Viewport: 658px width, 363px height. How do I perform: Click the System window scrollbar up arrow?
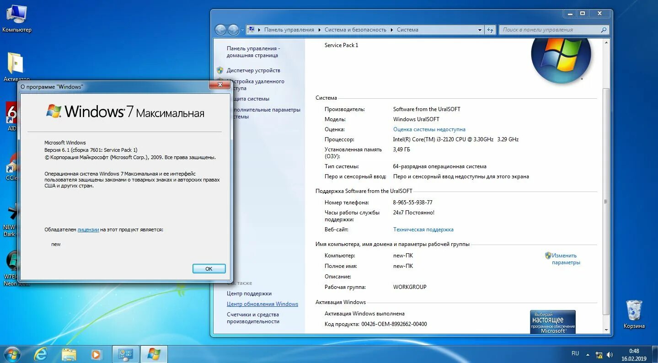[606, 42]
